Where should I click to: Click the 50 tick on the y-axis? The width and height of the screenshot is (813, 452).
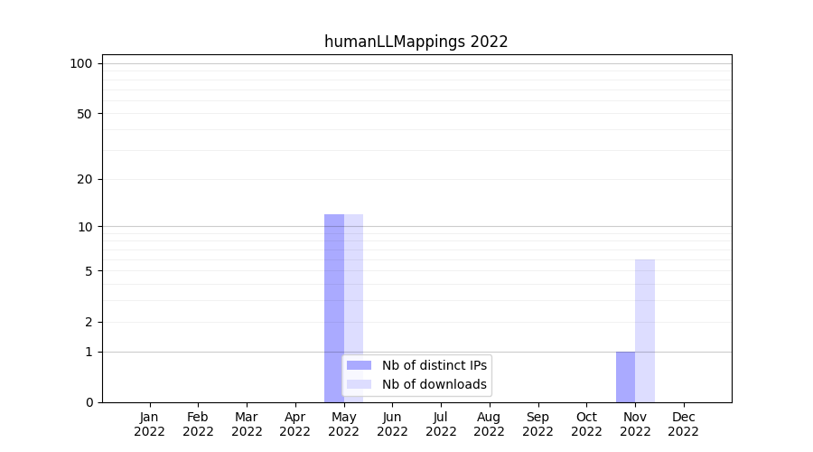[85, 114]
